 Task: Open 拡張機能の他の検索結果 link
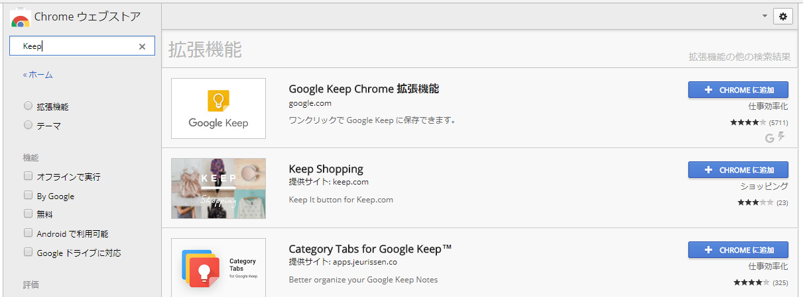(x=739, y=57)
